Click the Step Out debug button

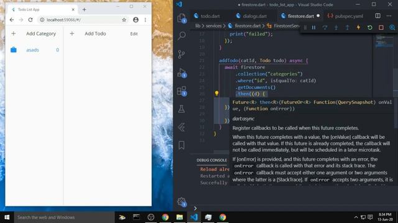[347, 27]
